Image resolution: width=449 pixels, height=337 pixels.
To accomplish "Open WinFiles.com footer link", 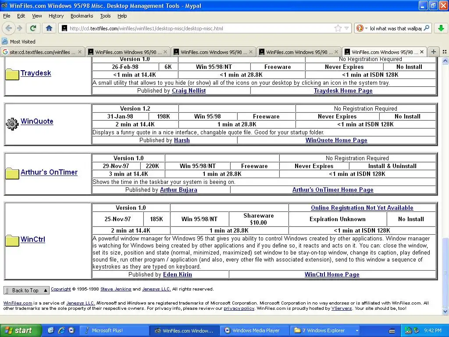I will (x=18, y=303).
